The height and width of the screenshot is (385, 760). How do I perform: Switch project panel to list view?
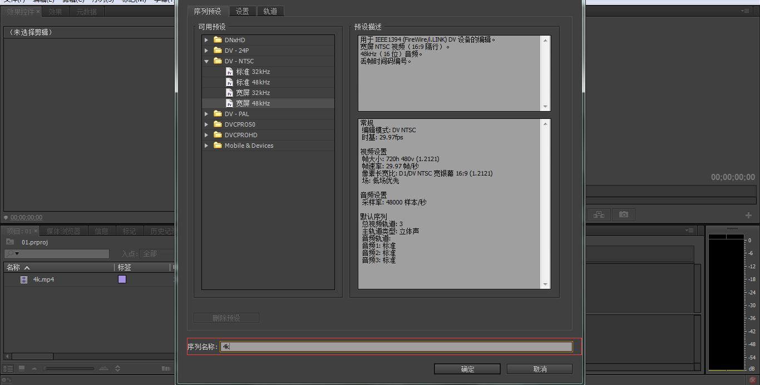coord(8,368)
